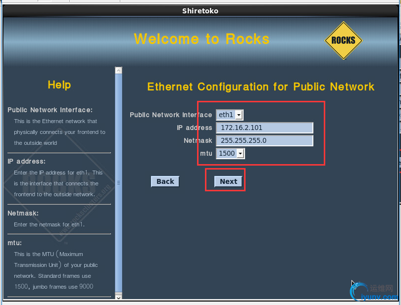Click the Back button
The image size is (401, 305).
(x=165, y=181)
